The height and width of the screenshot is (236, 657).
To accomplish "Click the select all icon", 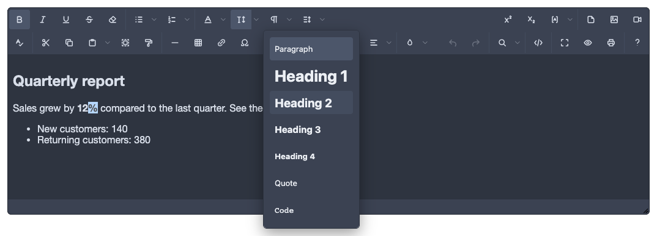I will pos(125,43).
